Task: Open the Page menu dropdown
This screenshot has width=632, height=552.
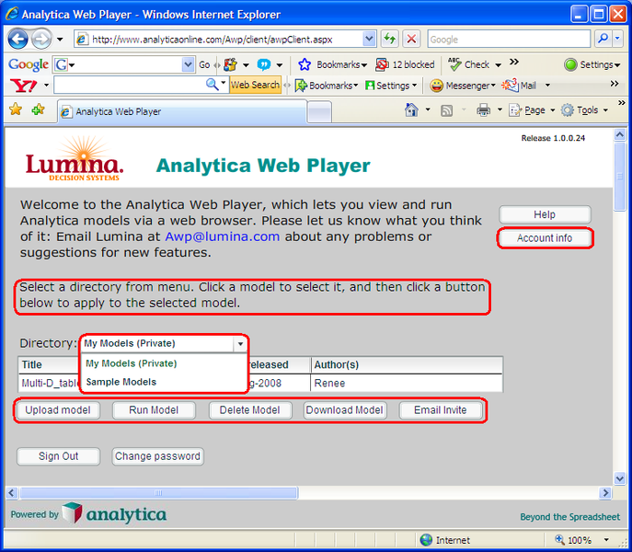Action: [x=552, y=110]
